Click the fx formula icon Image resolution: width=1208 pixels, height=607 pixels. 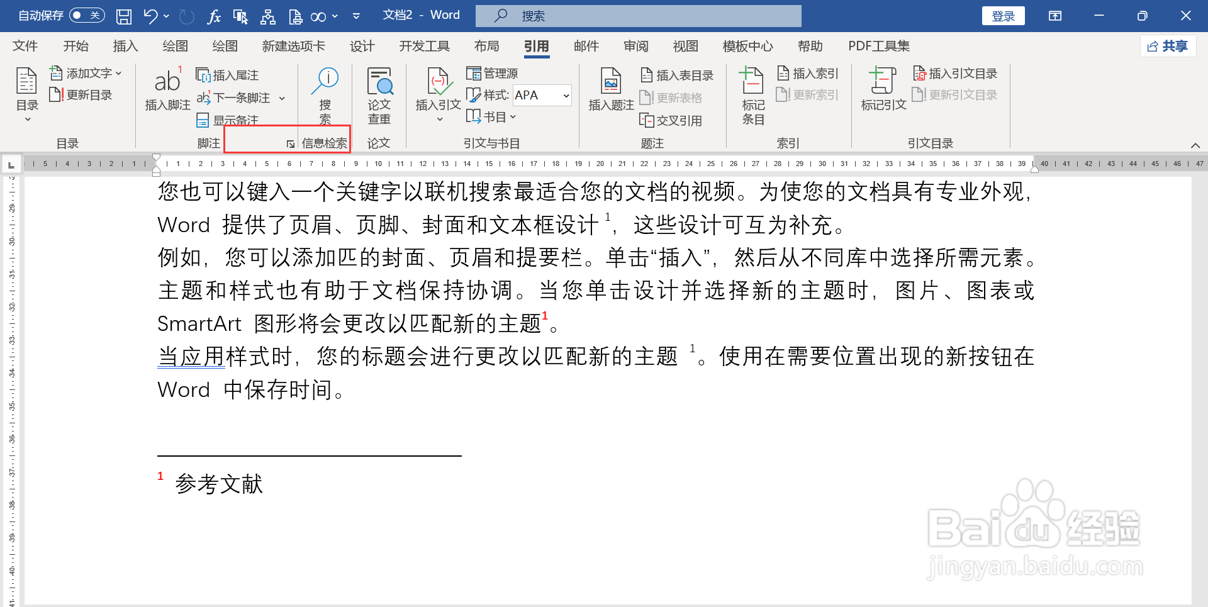pos(214,16)
